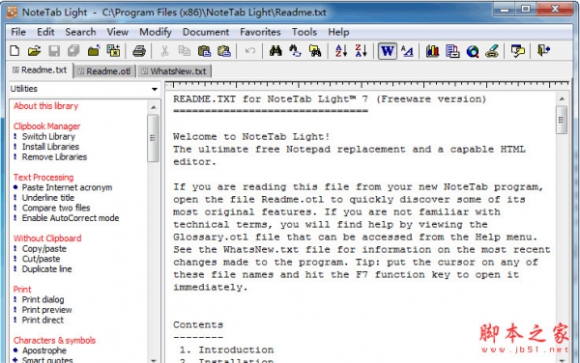Click the View in Browser icon
Screen dimensions: 580x363
[x=473, y=51]
